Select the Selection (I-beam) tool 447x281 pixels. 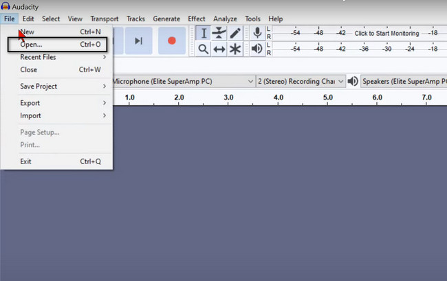204,33
